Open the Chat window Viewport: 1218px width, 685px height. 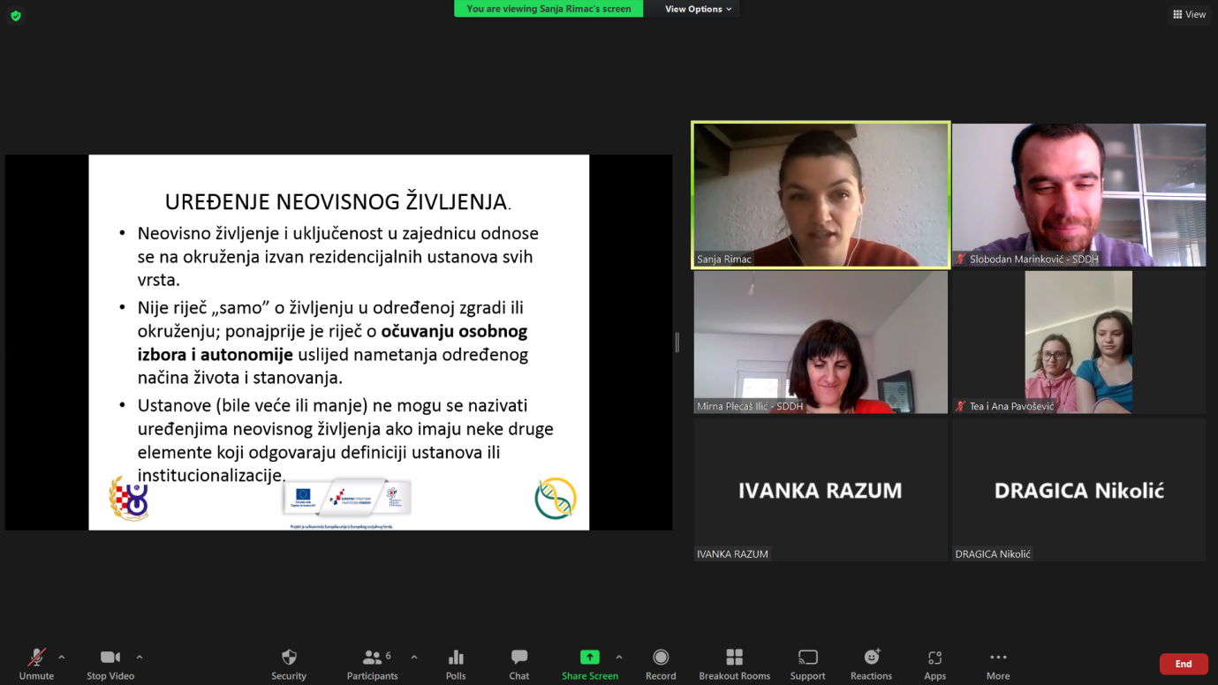tap(519, 658)
